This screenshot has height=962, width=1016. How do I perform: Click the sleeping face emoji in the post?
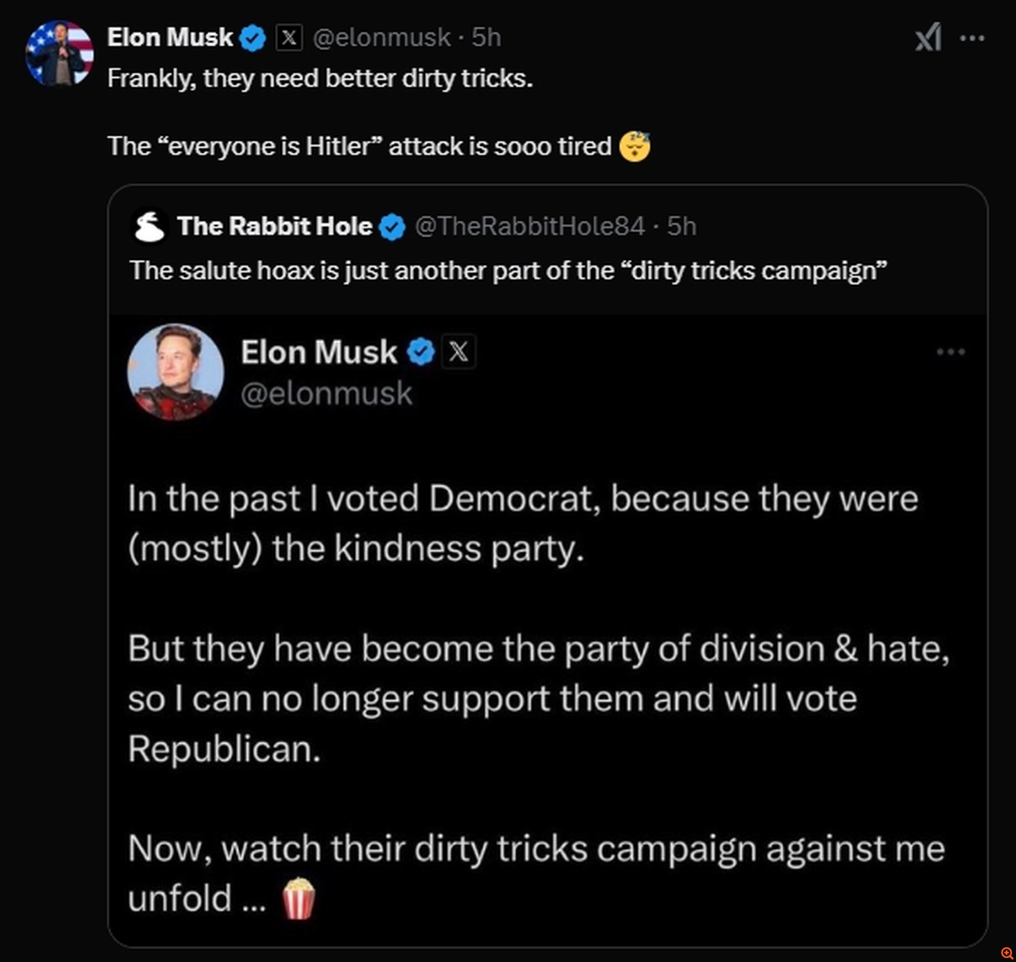634,147
